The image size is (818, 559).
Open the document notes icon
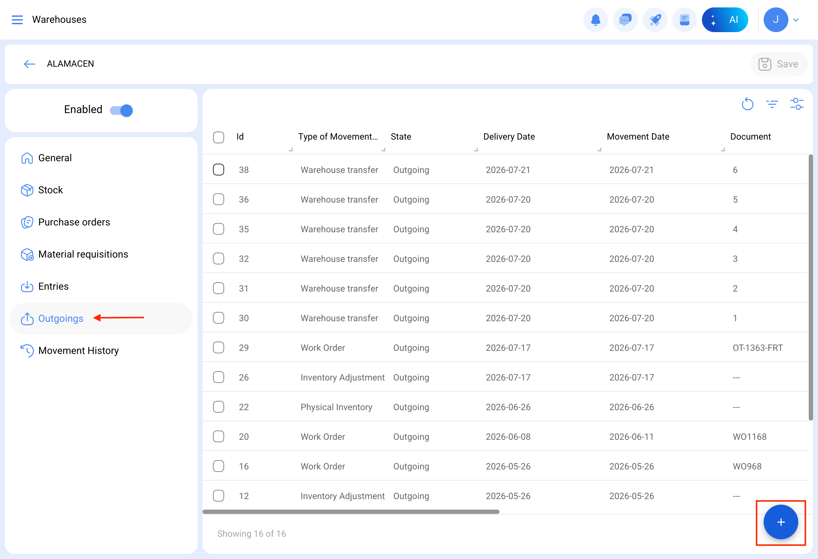[684, 20]
